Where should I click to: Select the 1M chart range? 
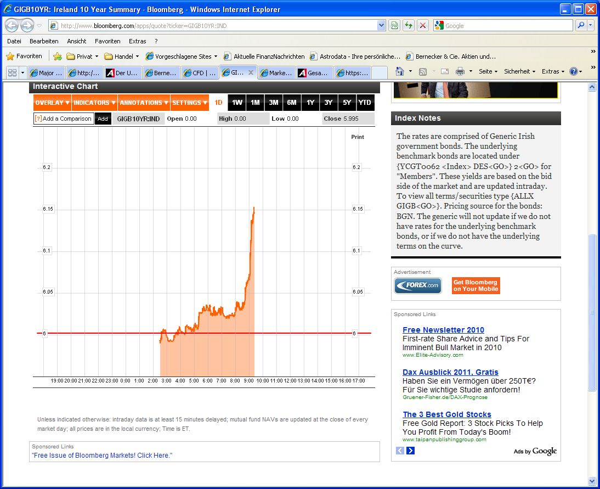pos(255,103)
